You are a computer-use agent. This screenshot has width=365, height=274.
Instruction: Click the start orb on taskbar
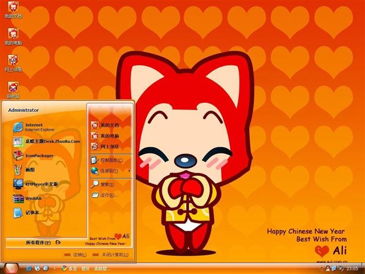coord(11,268)
